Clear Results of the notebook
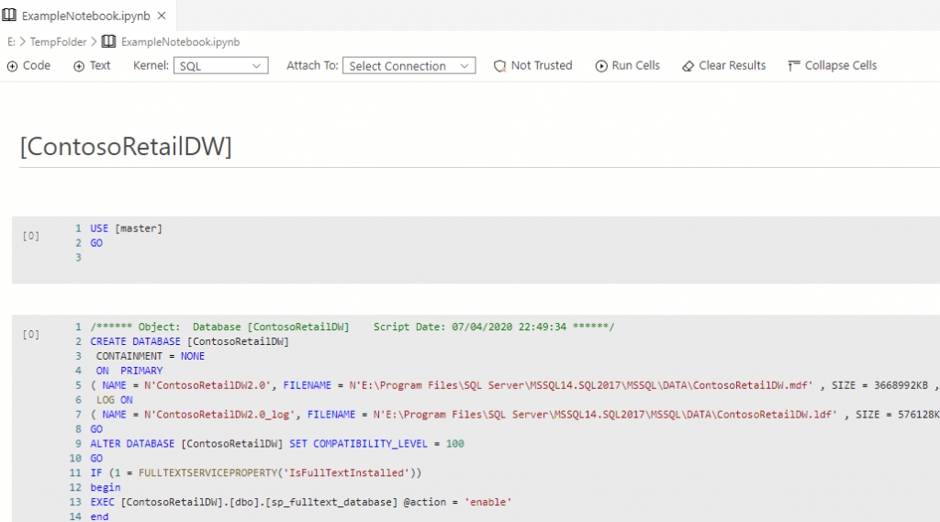This screenshot has width=940, height=522. [x=724, y=65]
